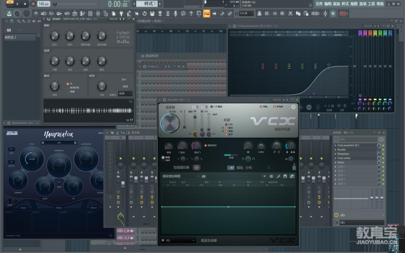
Task: Click the freeze snowflake beside 包络跟踪器
Action: point(196,168)
